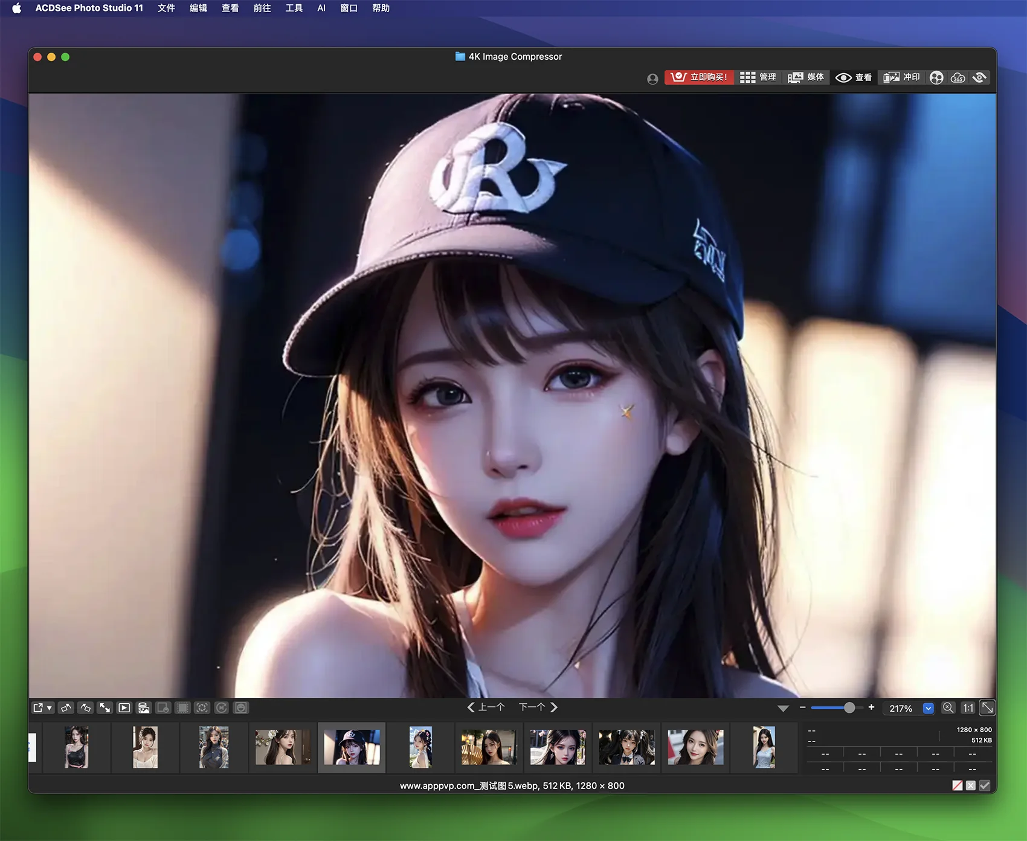Screen dimensions: 1027x841
Task: Click the zoom slider handle
Action: tap(849, 707)
